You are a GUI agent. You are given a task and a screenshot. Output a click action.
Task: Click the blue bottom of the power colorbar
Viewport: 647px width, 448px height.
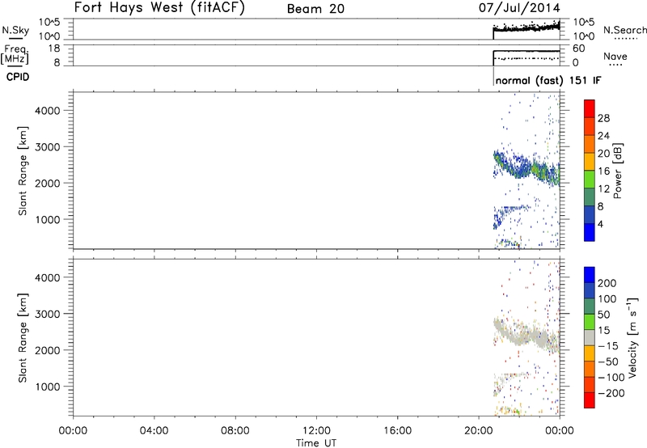tap(590, 232)
